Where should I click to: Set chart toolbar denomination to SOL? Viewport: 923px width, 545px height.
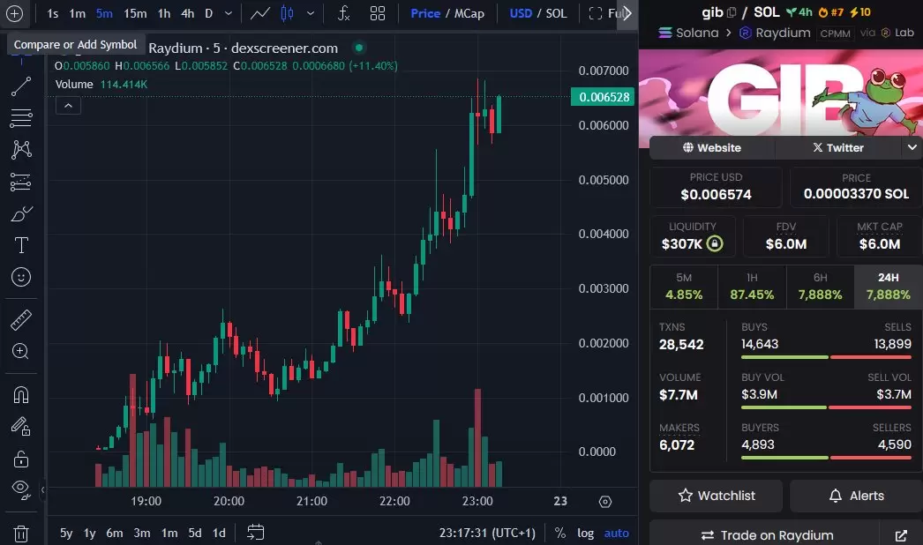[556, 13]
